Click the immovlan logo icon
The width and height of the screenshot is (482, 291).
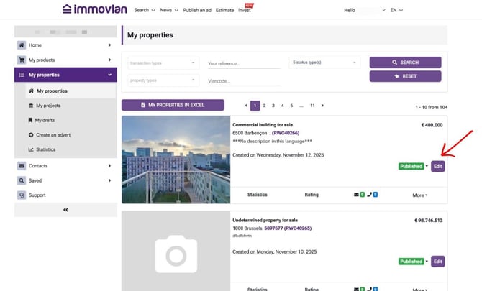(67, 10)
